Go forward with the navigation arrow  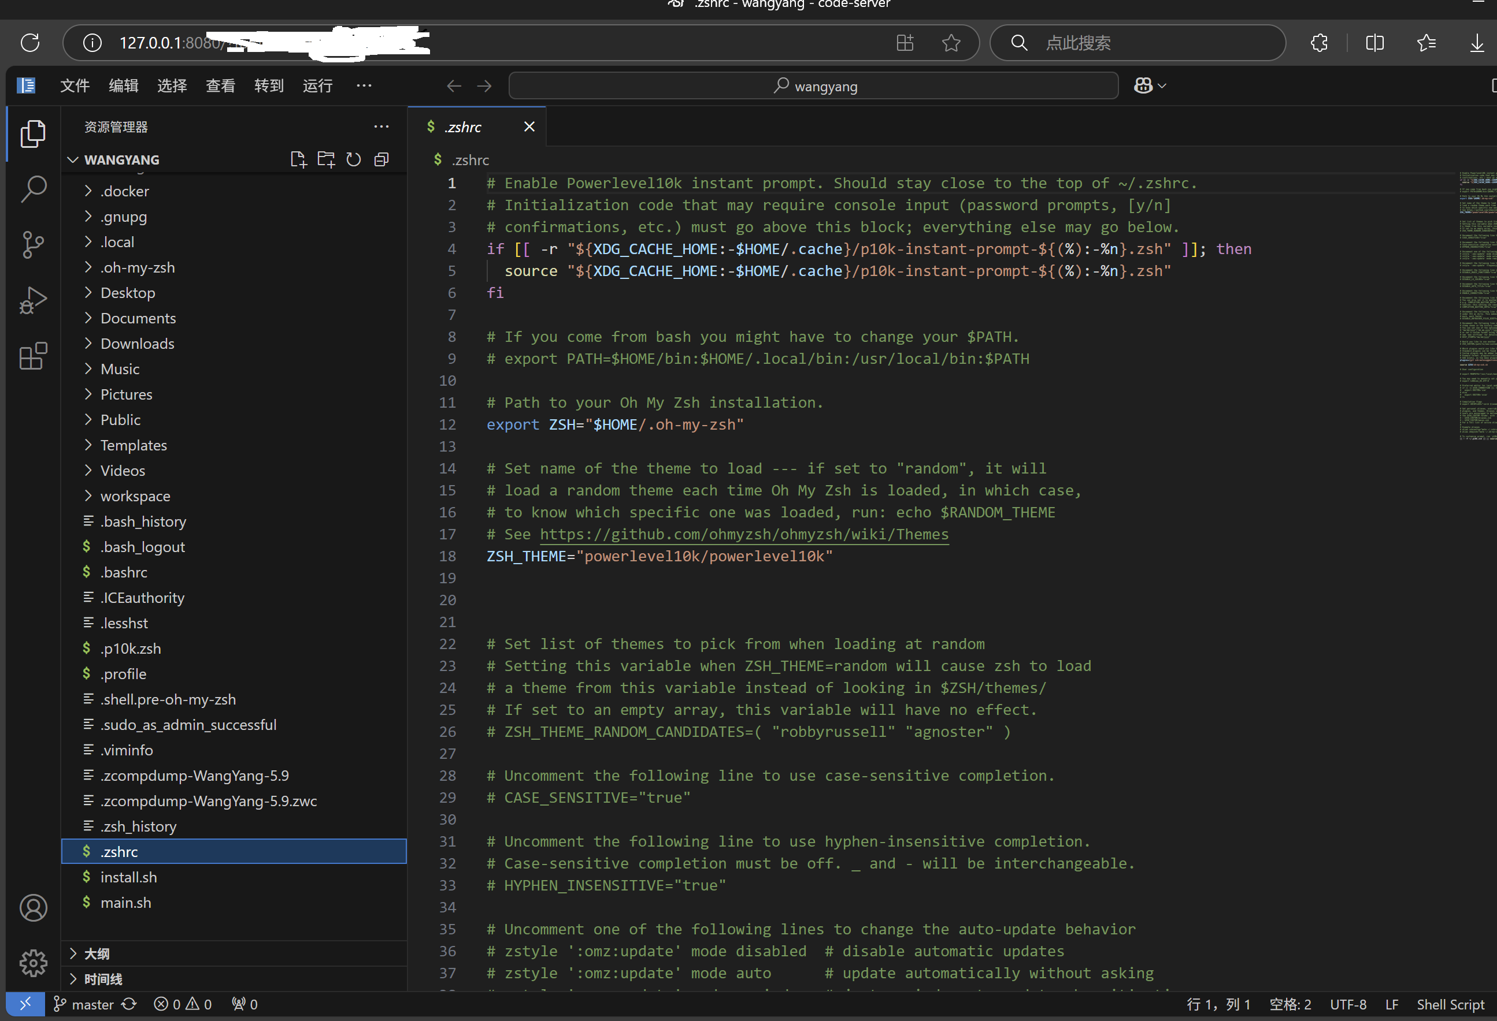click(x=484, y=85)
